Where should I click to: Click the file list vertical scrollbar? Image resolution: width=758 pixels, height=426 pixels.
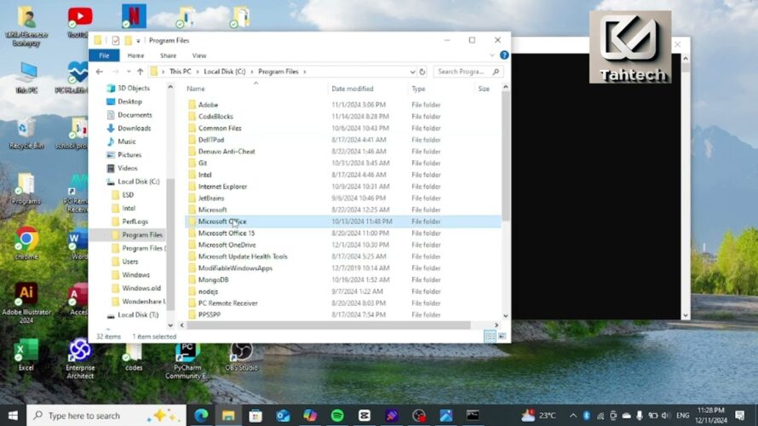506,156
